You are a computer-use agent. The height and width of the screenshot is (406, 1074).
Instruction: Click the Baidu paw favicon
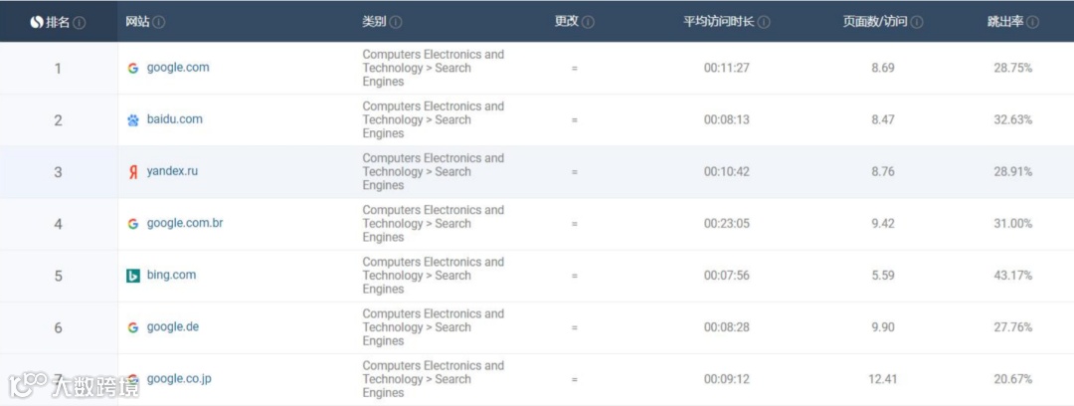click(133, 120)
